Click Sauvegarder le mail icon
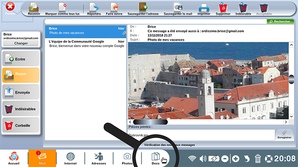This screenshot has height=167, width=298. pos(178,9)
